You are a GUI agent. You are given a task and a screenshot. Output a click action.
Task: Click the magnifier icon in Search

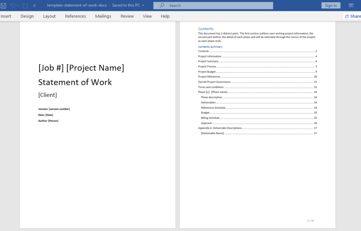click(x=162, y=5)
